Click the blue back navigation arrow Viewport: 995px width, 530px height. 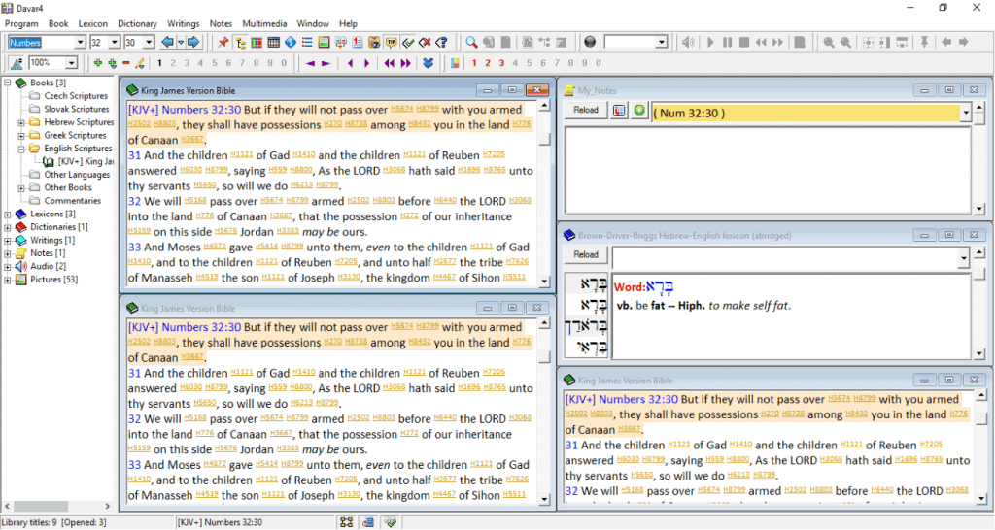coord(167,42)
